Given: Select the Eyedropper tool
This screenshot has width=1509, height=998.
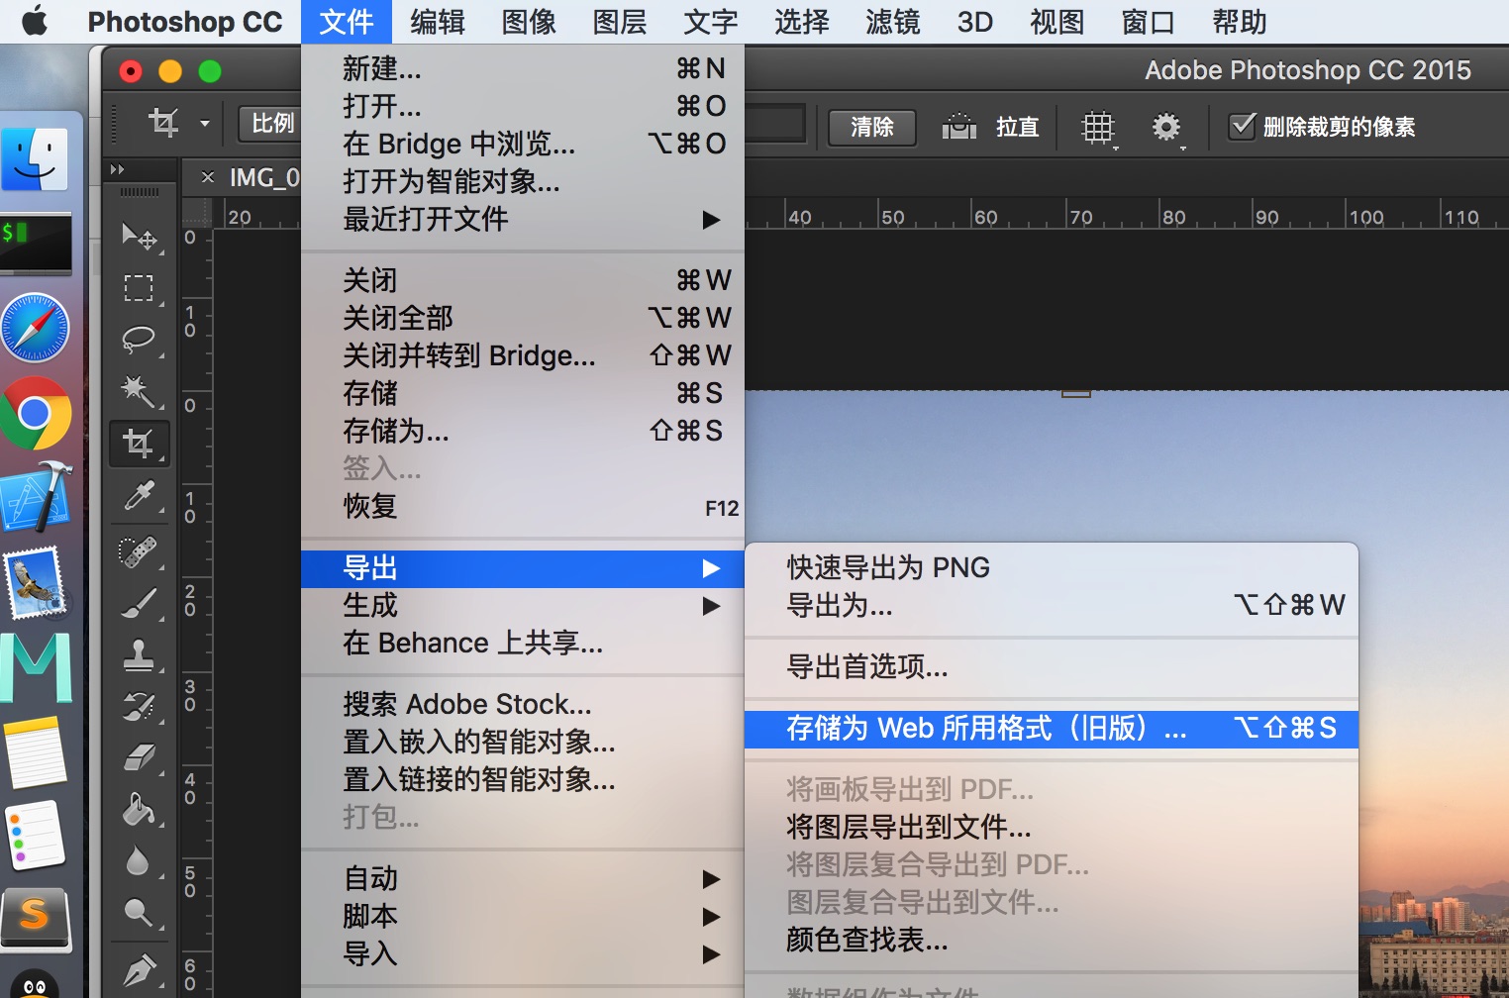Looking at the screenshot, I should 139,495.
